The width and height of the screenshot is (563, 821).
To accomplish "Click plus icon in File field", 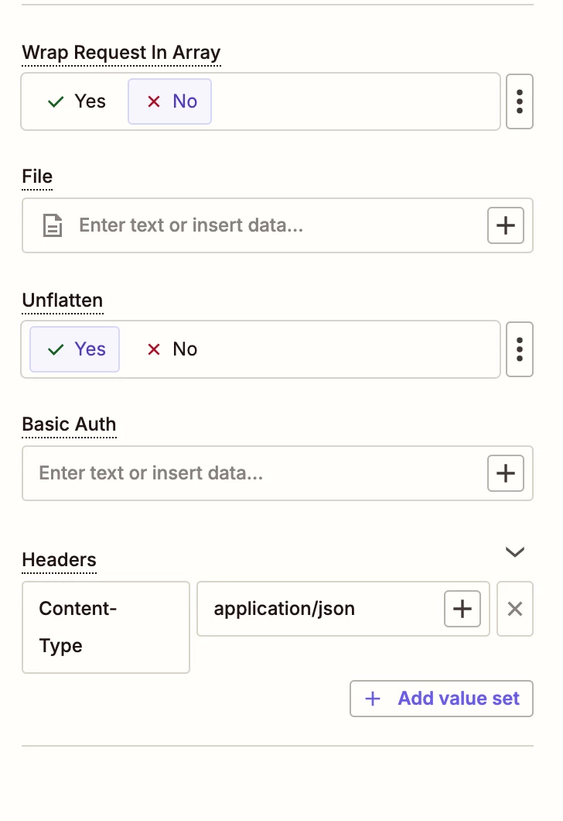I will pyautogui.click(x=506, y=225).
